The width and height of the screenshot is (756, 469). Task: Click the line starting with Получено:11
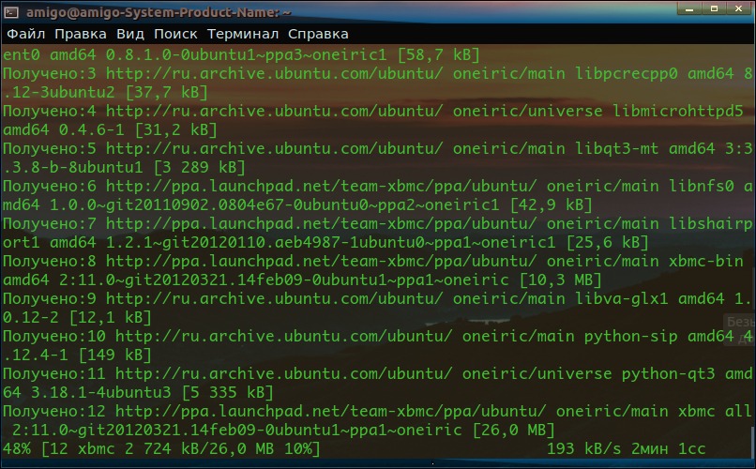pyautogui.click(x=377, y=374)
